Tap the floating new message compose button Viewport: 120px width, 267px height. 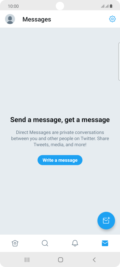(x=106, y=221)
